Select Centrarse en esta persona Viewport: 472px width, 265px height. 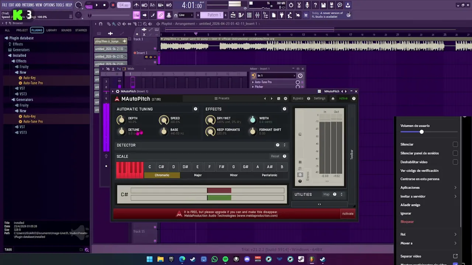click(x=420, y=179)
